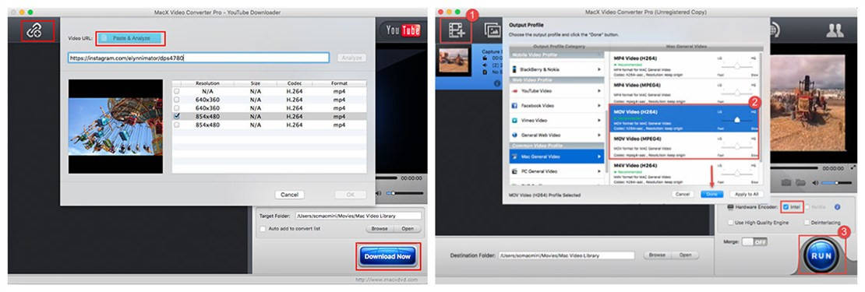The width and height of the screenshot is (865, 292).
Task: Click the Download Now button
Action: pyautogui.click(x=388, y=257)
